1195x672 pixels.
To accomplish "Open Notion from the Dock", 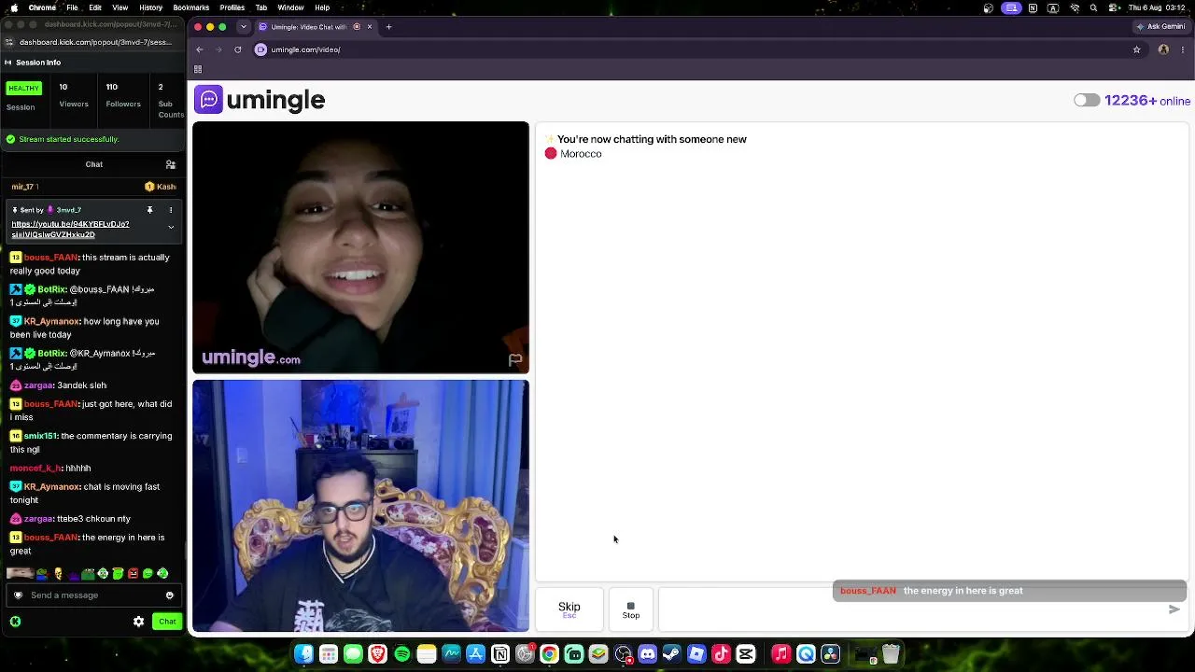I will click(500, 654).
